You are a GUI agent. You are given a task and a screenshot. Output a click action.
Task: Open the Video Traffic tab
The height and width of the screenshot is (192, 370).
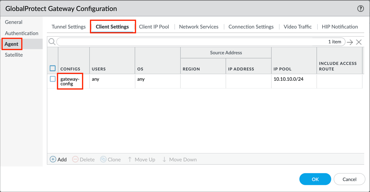297,27
